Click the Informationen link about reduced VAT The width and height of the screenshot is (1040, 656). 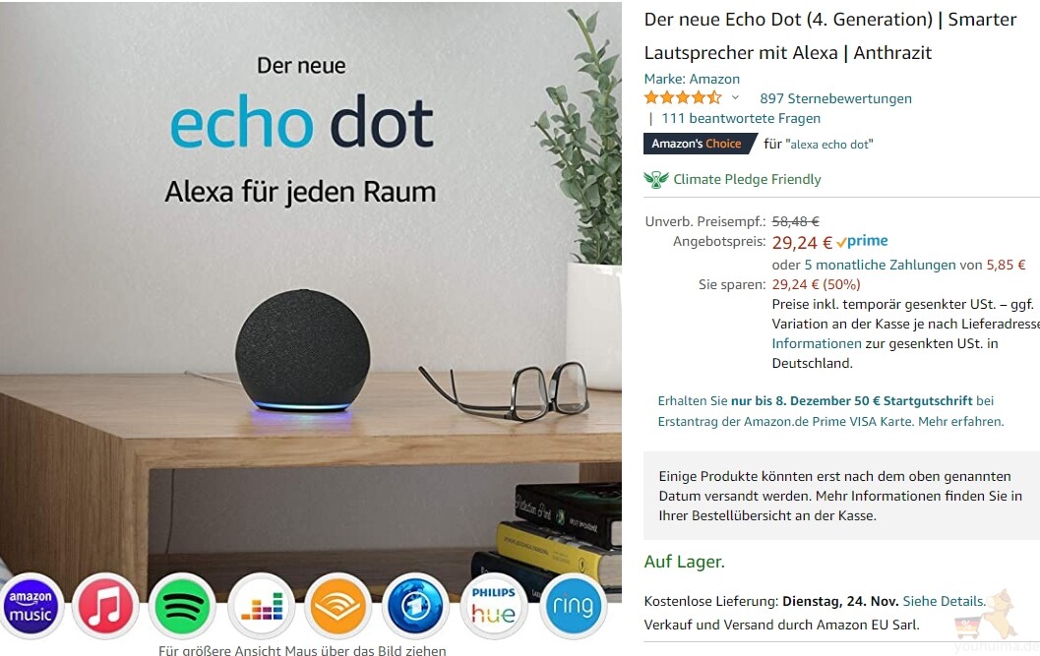pos(817,343)
